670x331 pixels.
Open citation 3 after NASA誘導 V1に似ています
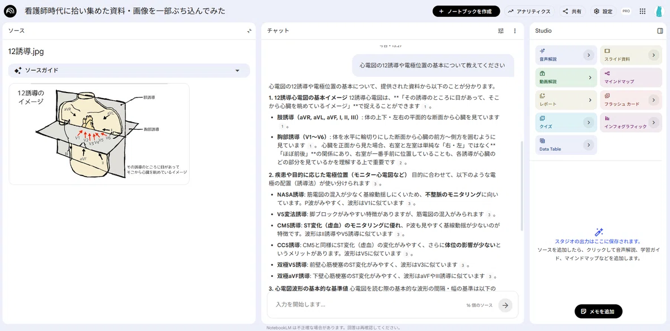point(409,203)
